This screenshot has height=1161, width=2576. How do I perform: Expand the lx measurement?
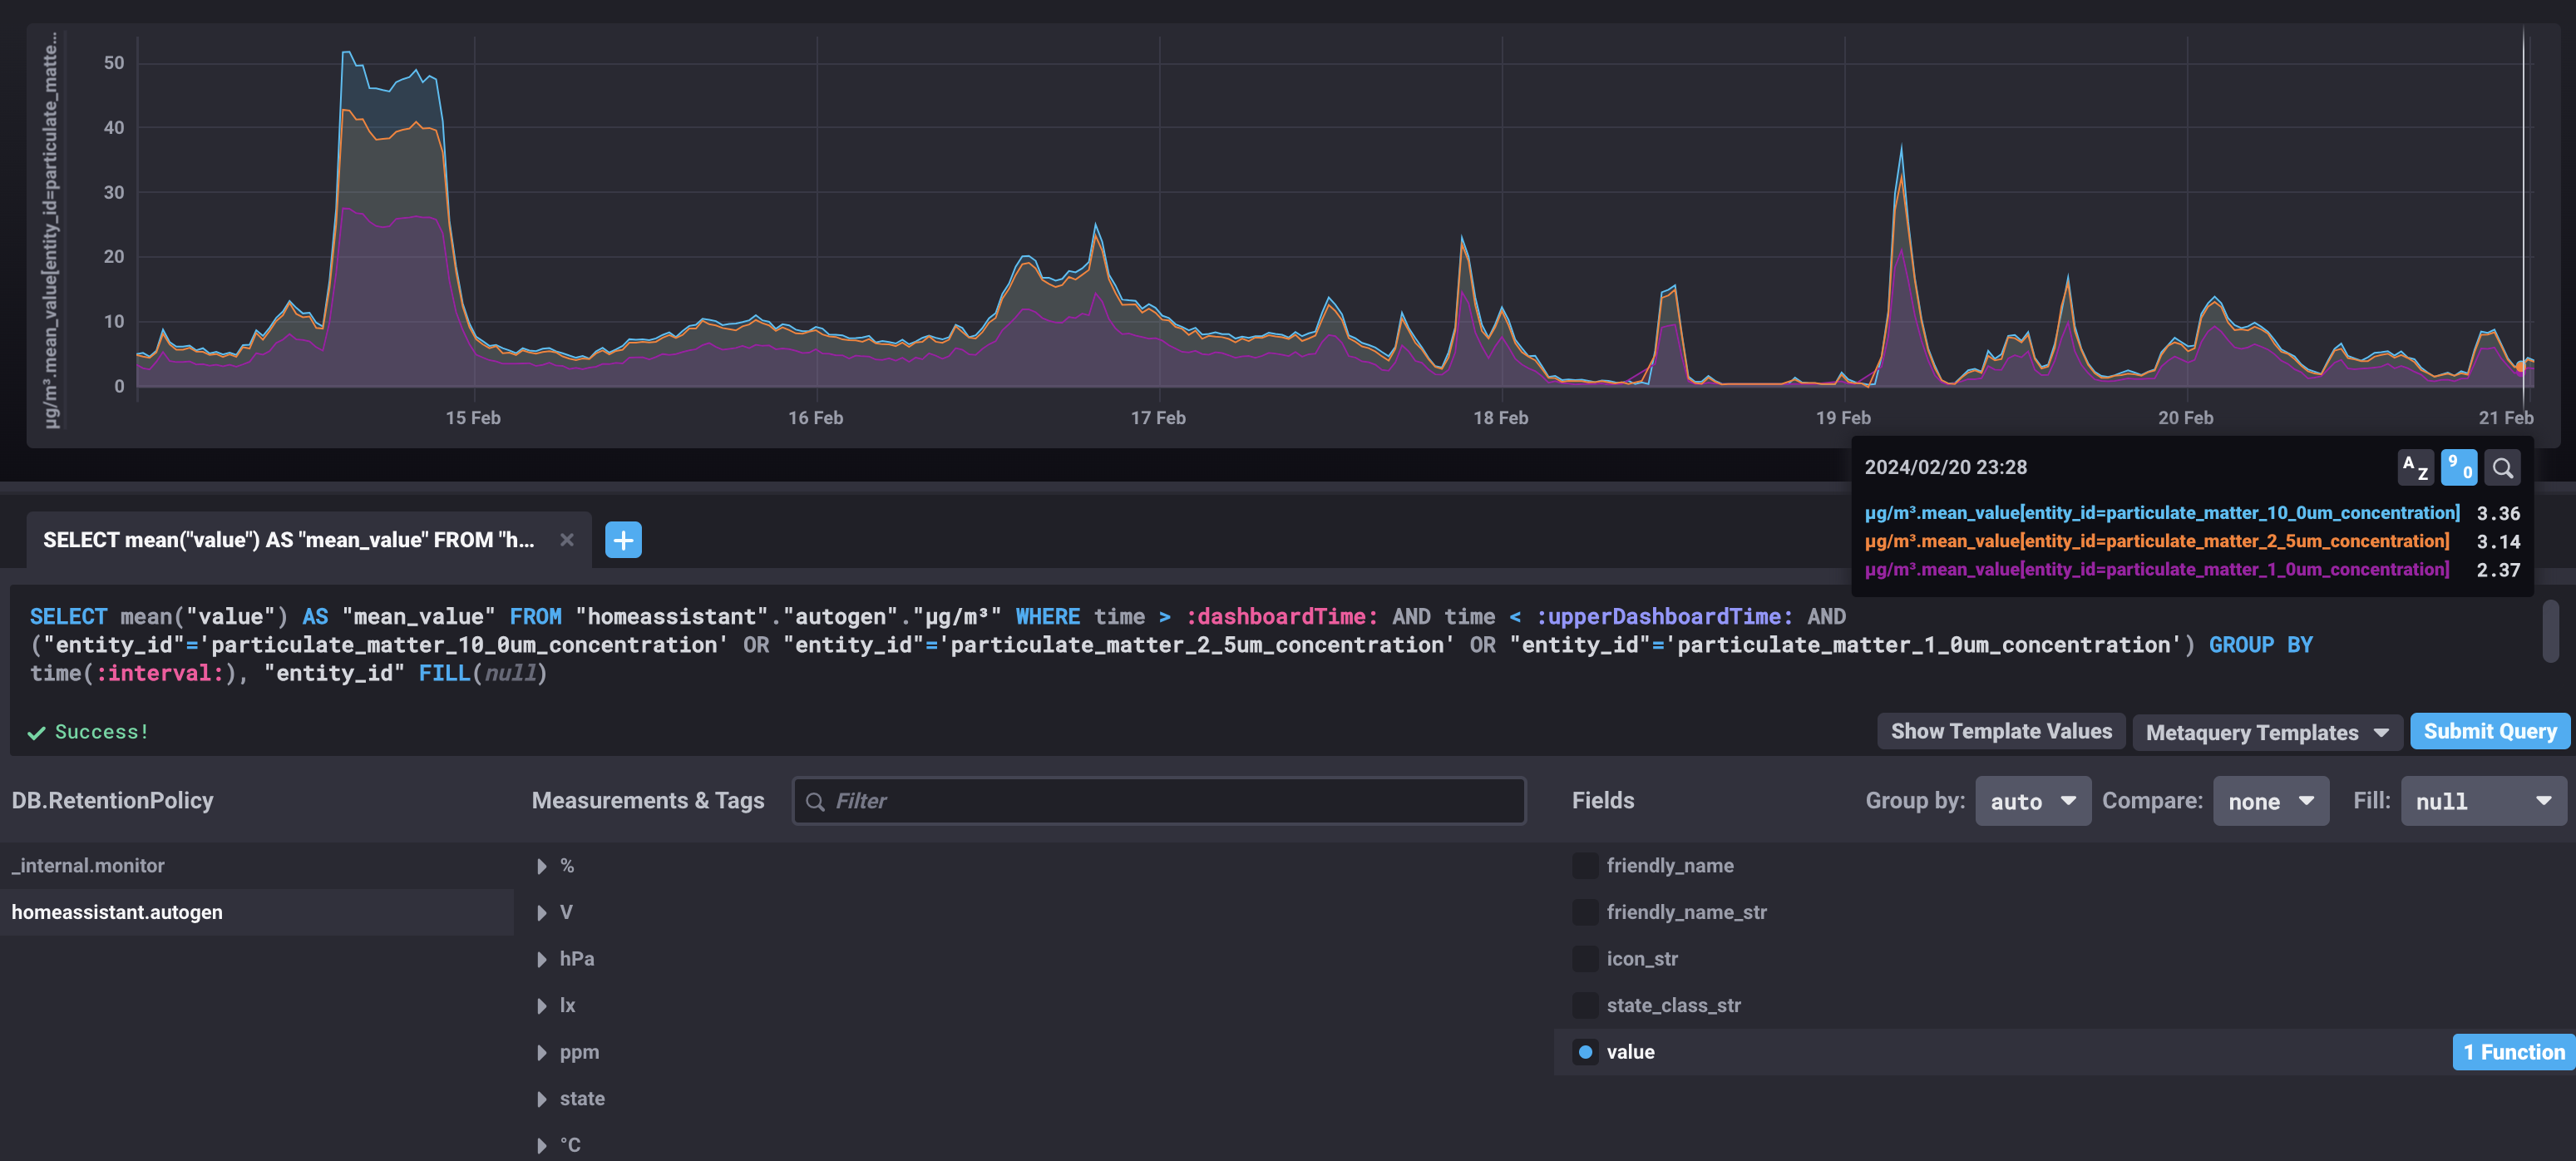point(542,1005)
